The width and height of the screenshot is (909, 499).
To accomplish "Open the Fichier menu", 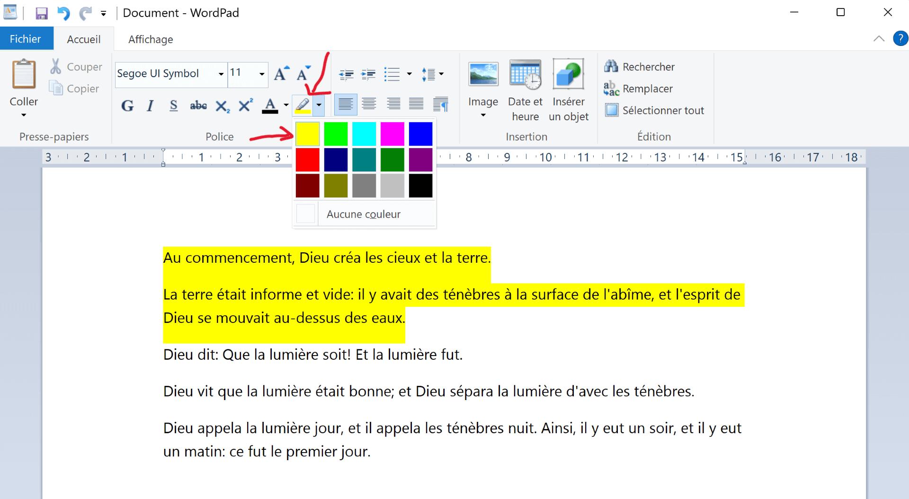I will coord(27,38).
